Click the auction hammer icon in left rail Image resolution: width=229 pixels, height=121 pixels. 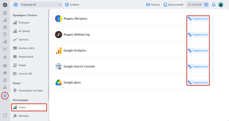coord(5,57)
